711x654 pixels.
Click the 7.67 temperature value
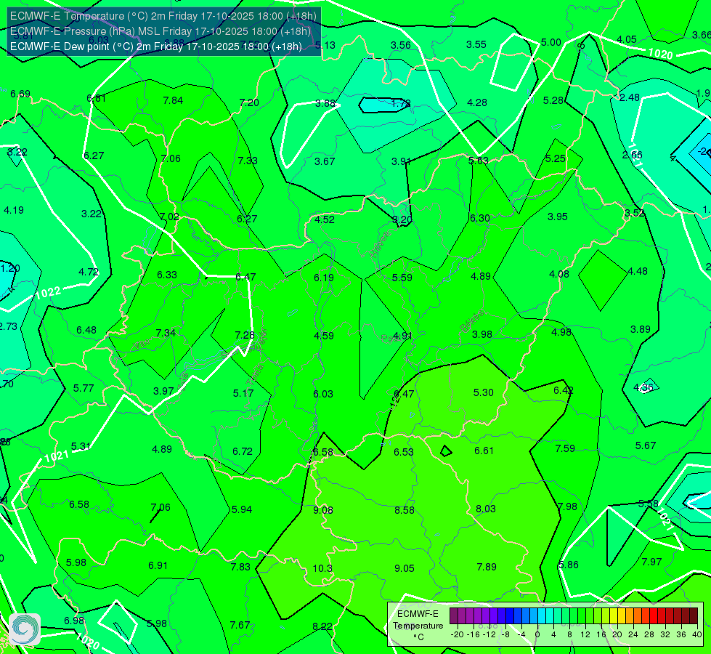coord(240,625)
